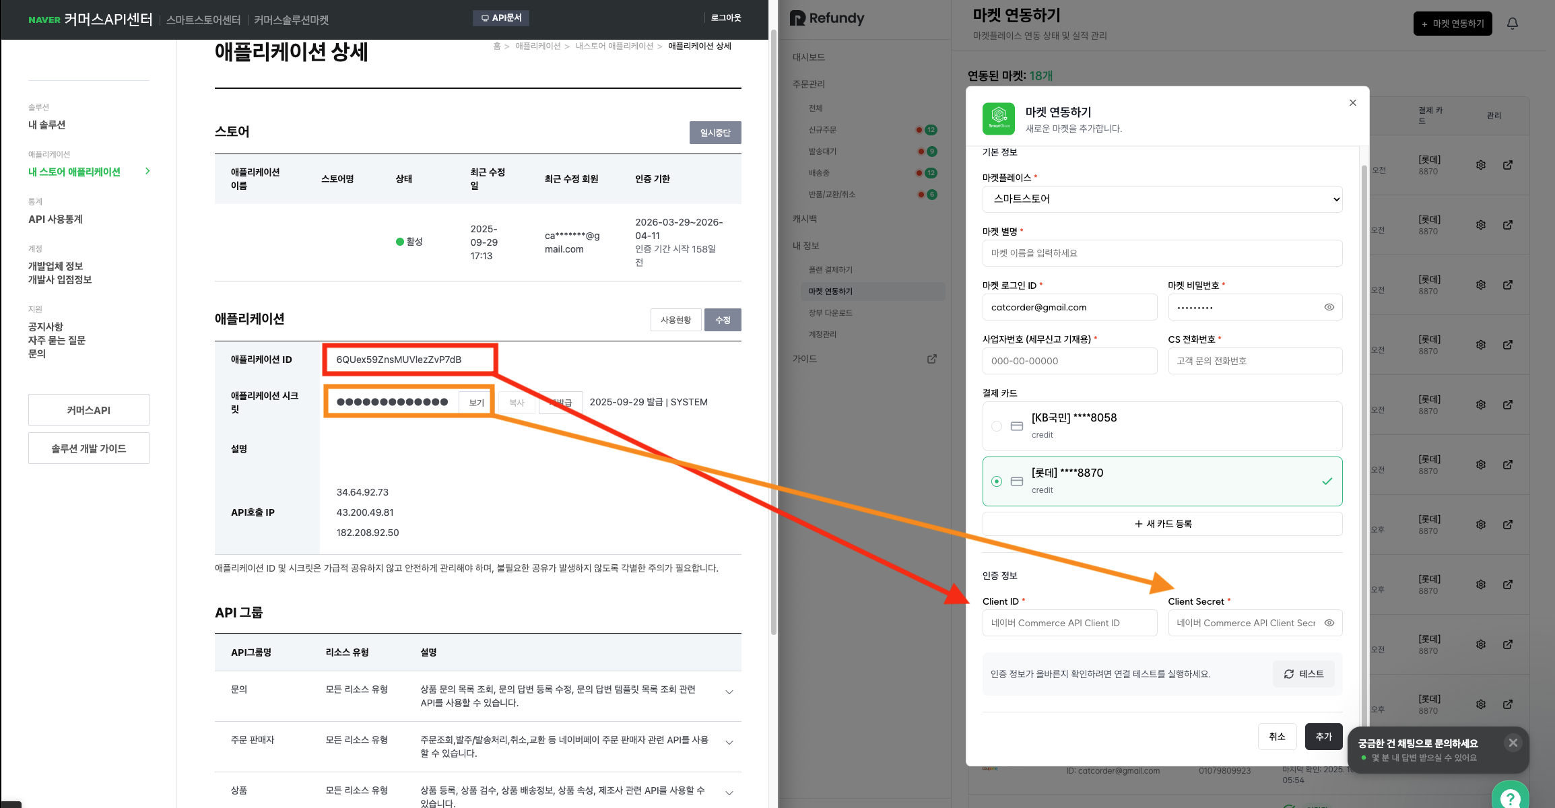The width and height of the screenshot is (1555, 808).
Task: Click the 마켓 로그인 ID field
Action: [1069, 307]
